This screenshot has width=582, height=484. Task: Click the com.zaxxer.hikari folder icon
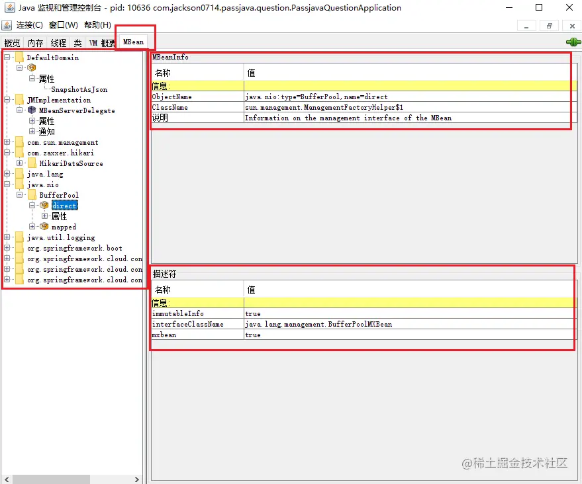(x=20, y=153)
